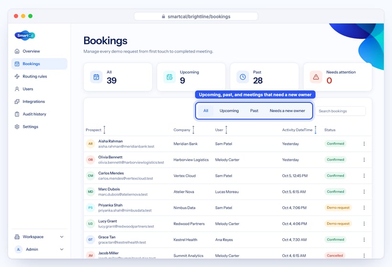Click the Routing rules icon
Viewport: 392px width, 267px height.
[17, 77]
